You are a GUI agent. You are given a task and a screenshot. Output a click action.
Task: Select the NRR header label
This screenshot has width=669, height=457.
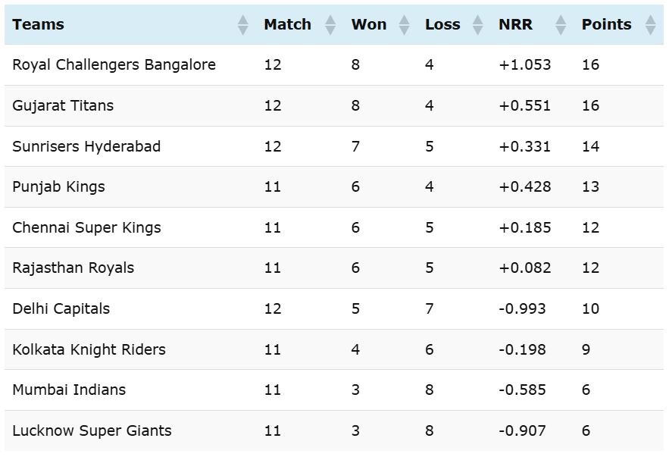pos(515,24)
